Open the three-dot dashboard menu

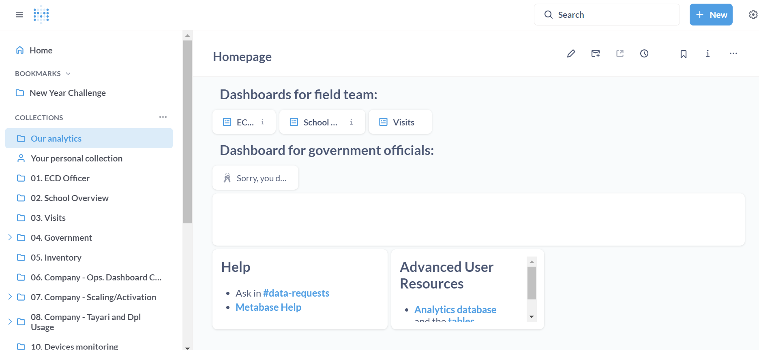click(733, 53)
